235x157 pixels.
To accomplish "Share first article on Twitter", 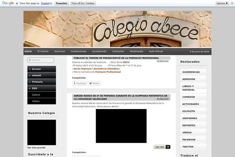I will point(94,83).
